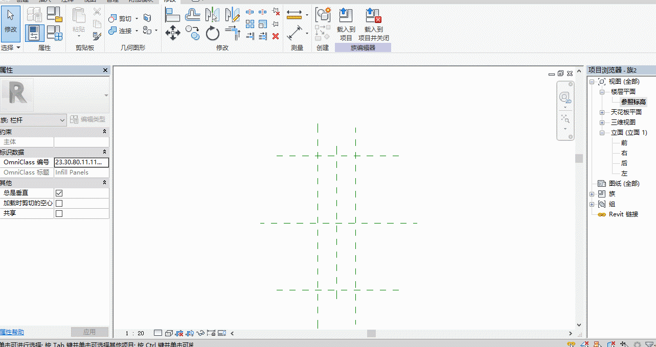Image resolution: width=656 pixels, height=347 pixels.
Task: Toggle visual style in view control bar
Action: point(169,333)
